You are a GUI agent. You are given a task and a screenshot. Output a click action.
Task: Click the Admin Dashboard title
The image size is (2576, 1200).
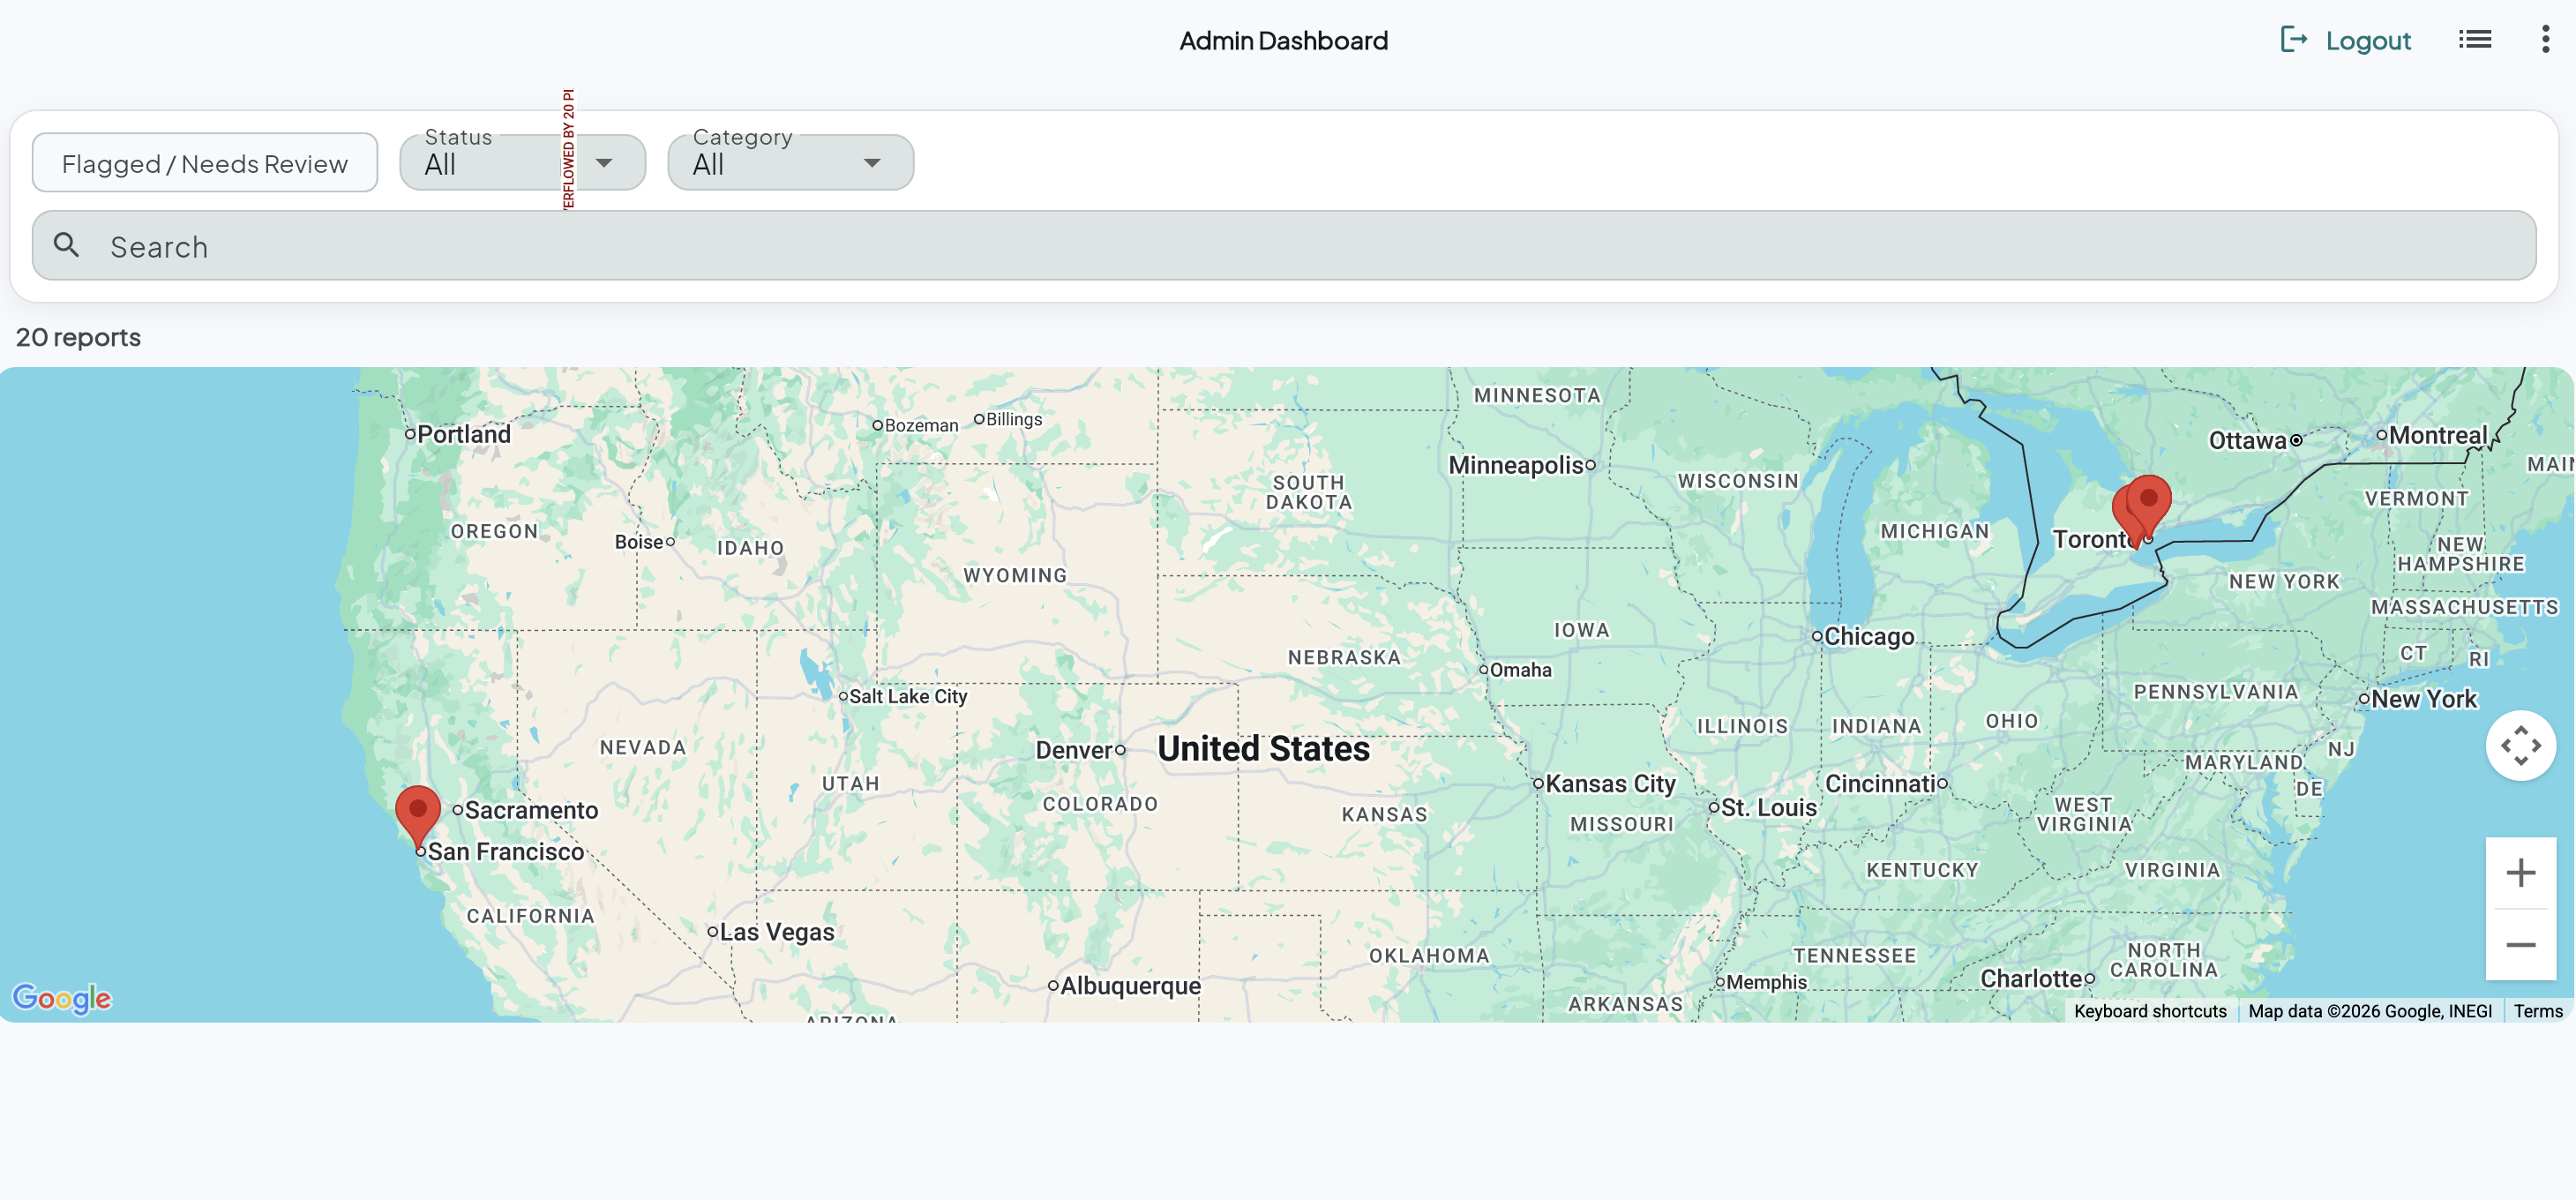[x=1283, y=41]
